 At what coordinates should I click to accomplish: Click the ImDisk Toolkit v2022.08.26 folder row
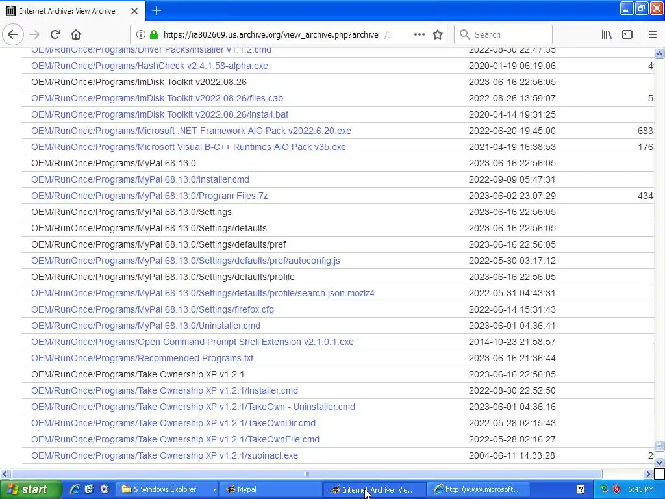[x=338, y=82]
